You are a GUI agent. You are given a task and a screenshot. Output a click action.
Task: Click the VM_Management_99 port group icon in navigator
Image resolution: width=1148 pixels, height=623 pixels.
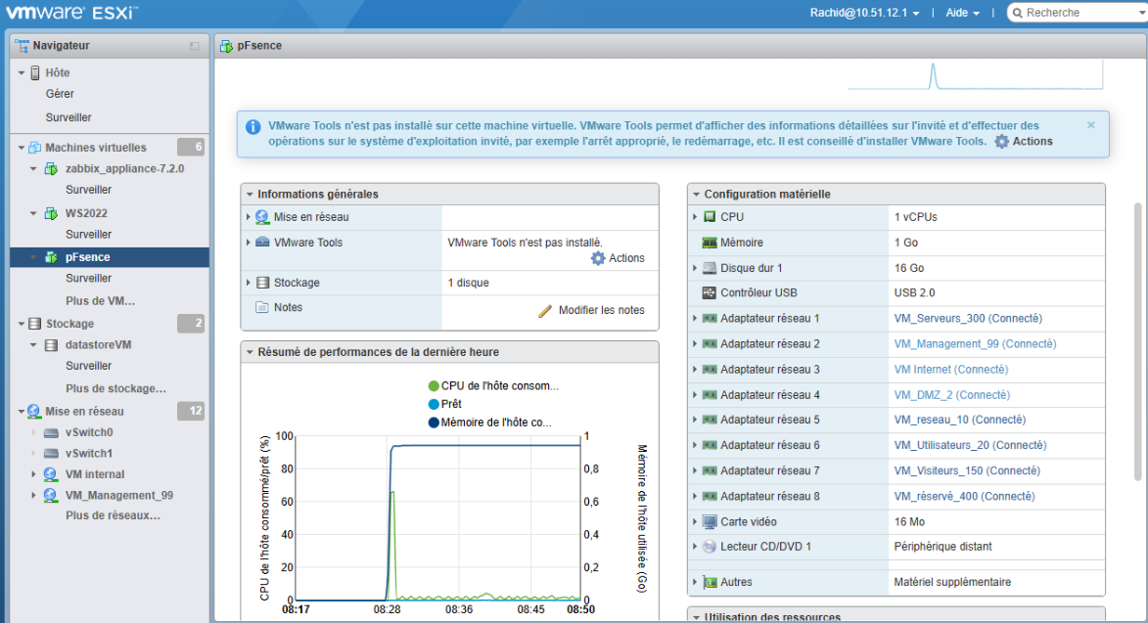coord(51,496)
